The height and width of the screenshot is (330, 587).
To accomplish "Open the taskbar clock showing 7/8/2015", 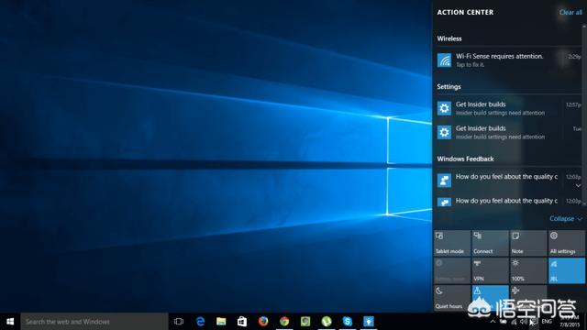I will click(570, 322).
